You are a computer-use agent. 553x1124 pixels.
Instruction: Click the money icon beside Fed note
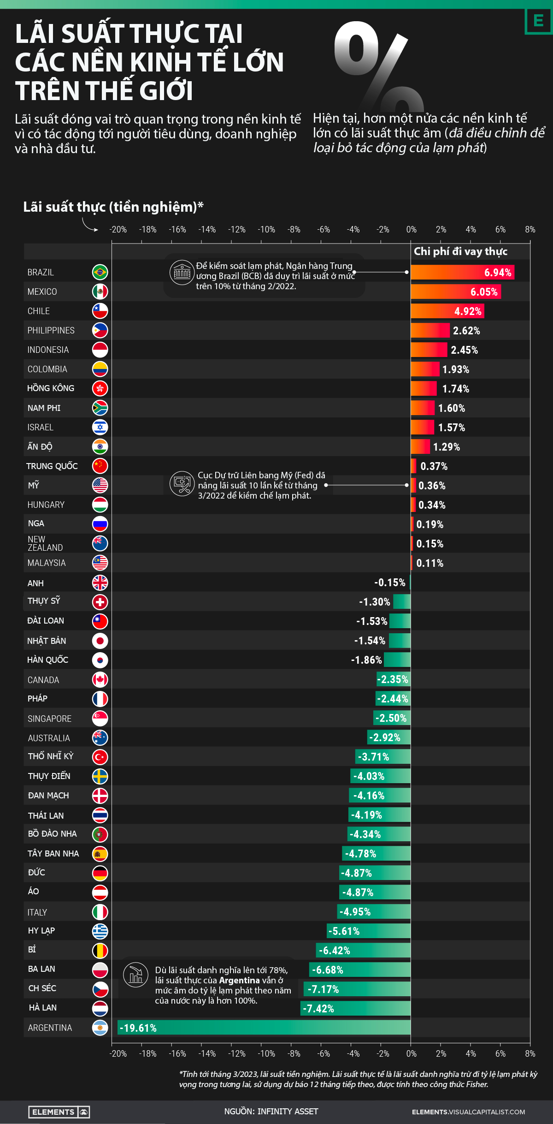coord(182,483)
